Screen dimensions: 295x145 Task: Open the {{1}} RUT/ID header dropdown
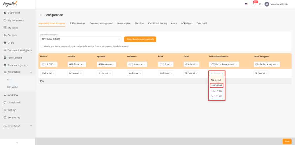(x=49, y=64)
